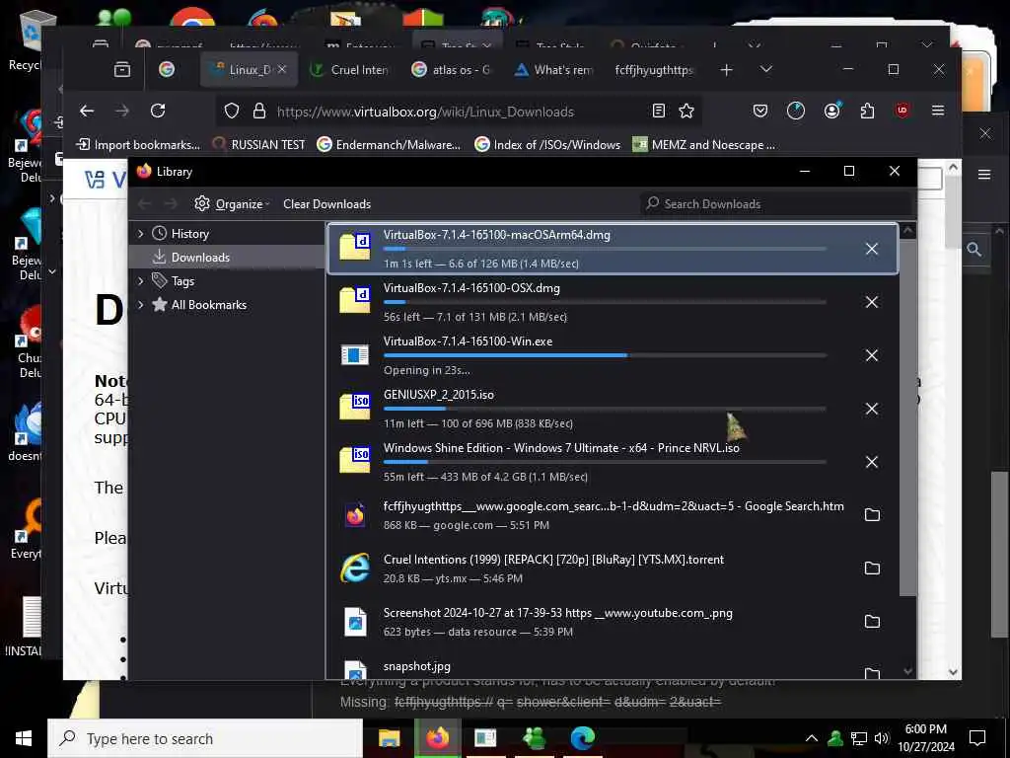
Task: Open the Pocket save icon in toolbar
Action: point(760,111)
